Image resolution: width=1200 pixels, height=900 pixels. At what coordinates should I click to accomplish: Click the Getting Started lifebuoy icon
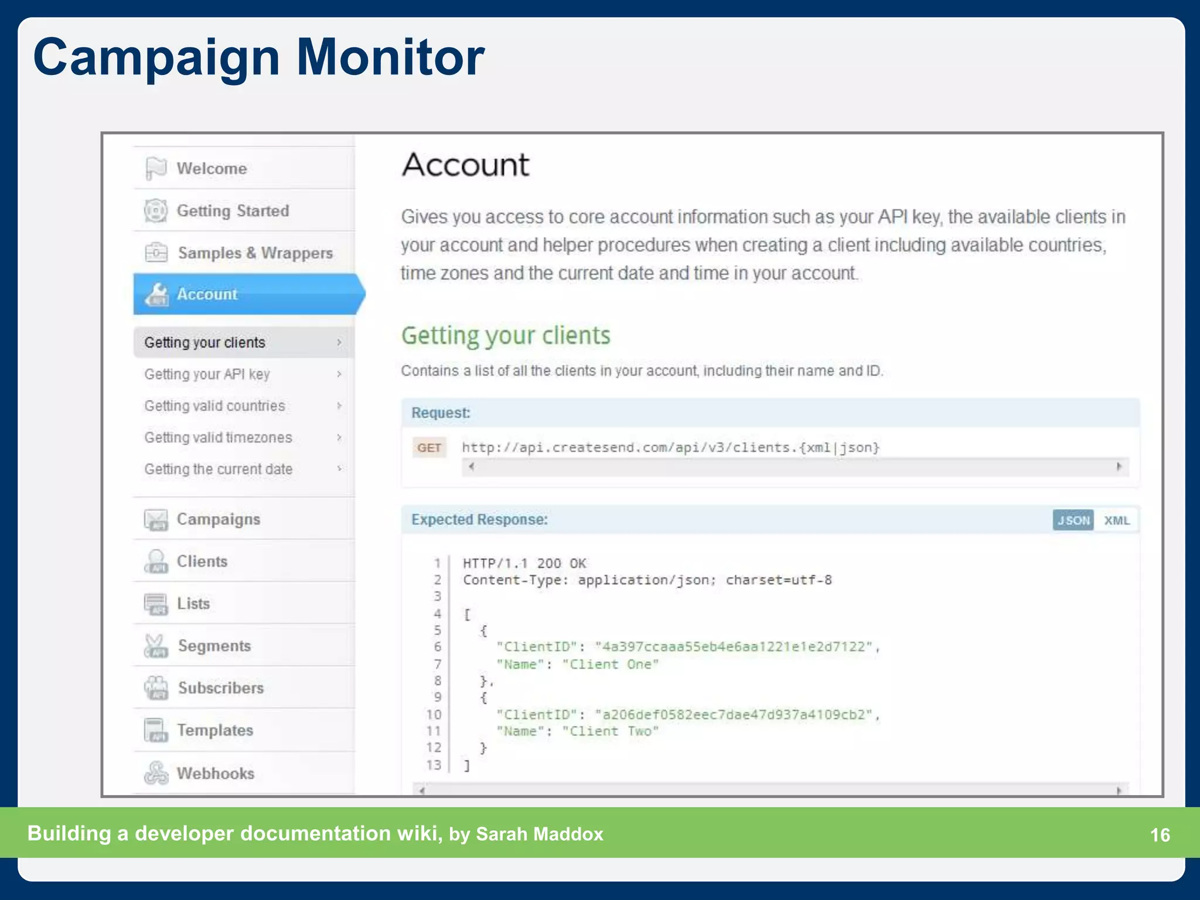(x=156, y=210)
